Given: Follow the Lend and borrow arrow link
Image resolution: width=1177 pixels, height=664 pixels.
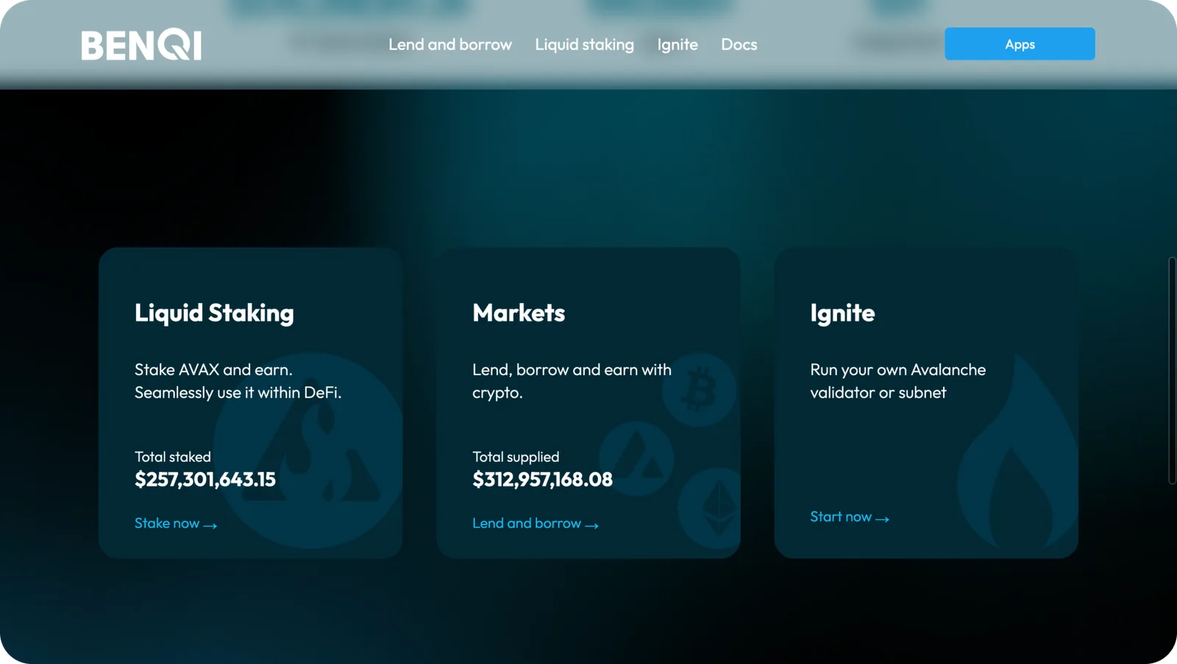Looking at the screenshot, I should pos(536,524).
